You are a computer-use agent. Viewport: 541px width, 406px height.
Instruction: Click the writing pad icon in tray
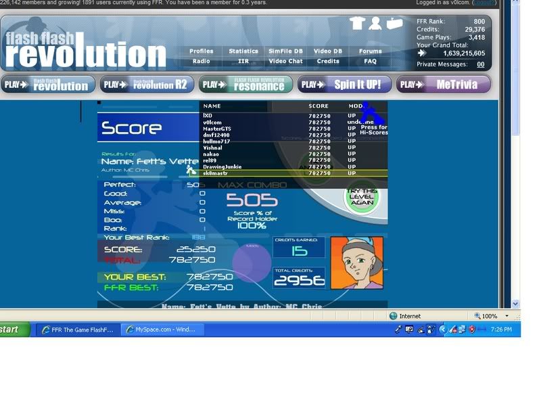click(420, 330)
